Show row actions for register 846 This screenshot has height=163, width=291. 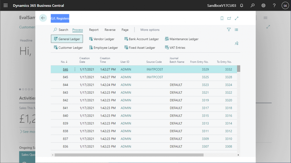pos(75,69)
